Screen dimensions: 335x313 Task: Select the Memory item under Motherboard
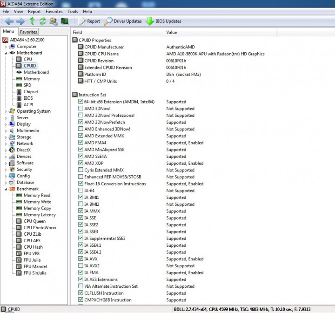coord(32,79)
